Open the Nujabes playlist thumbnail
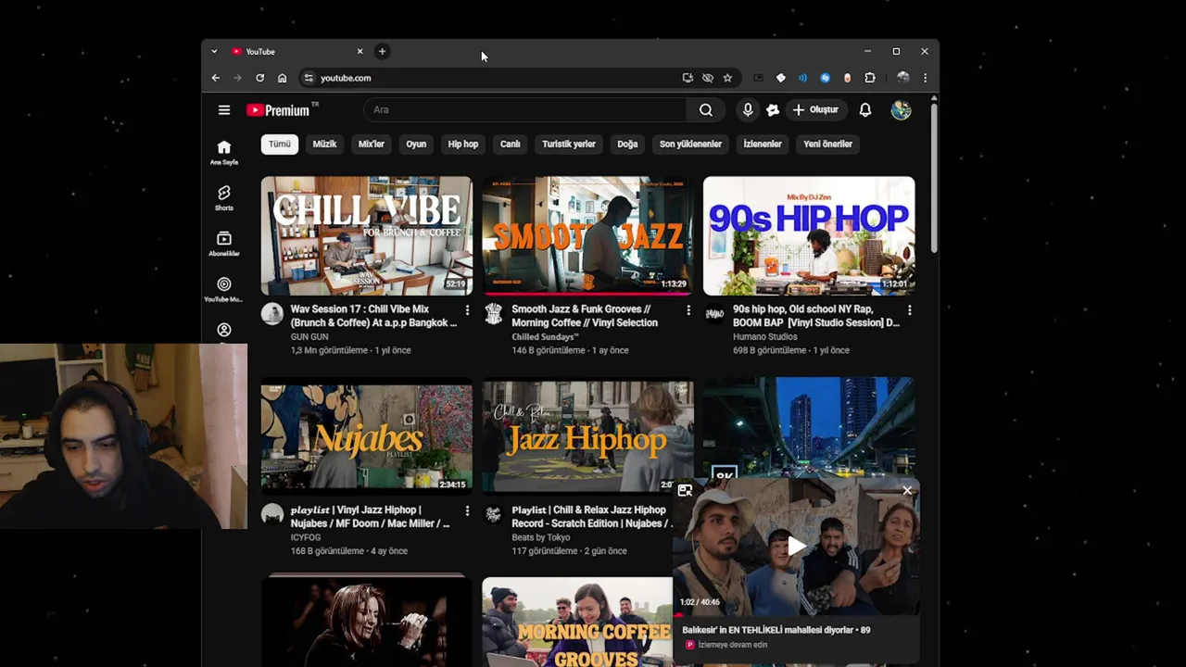The image size is (1186, 667). point(367,435)
